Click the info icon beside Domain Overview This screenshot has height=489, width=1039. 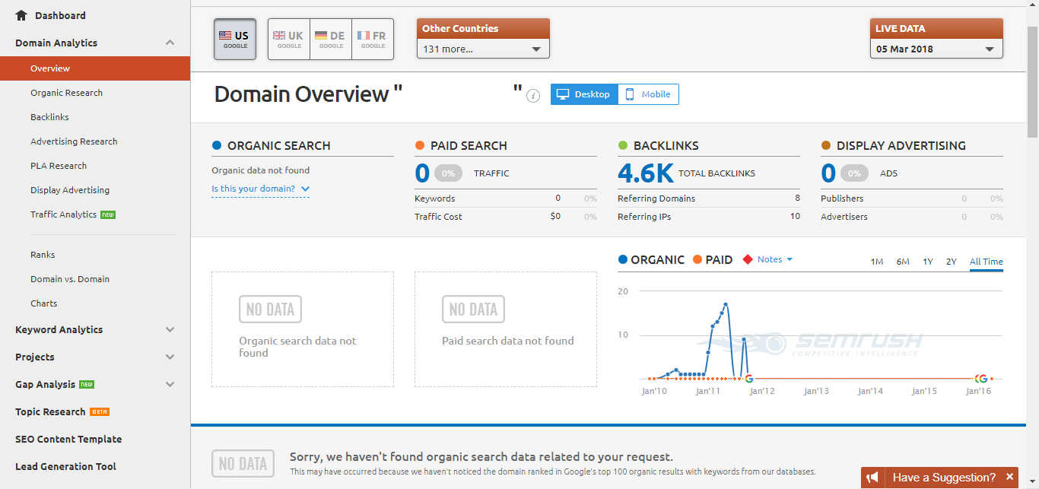(x=533, y=96)
